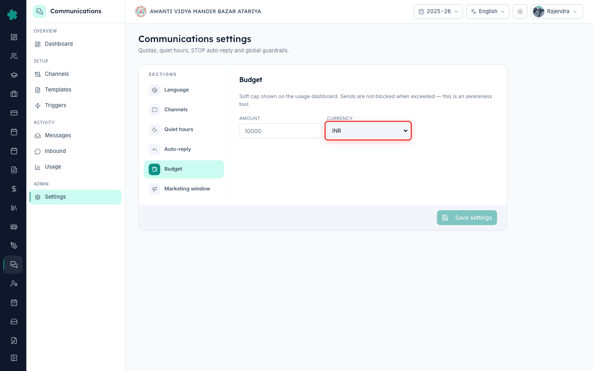Open the bus transport icon in left rail
Image resolution: width=593 pixels, height=371 pixels.
14,227
